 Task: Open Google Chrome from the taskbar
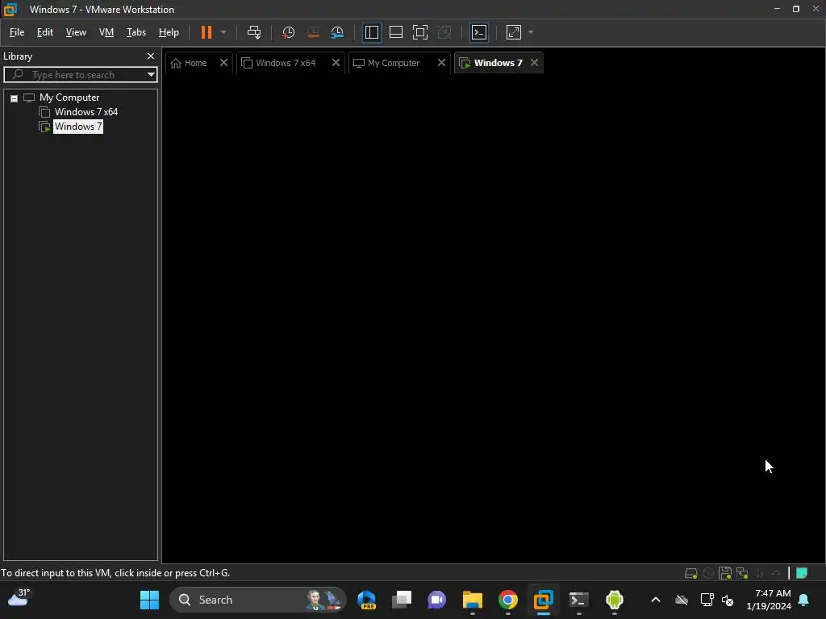[x=508, y=600]
